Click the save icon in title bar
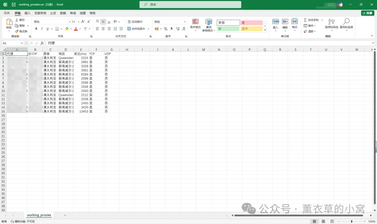The image size is (377, 224). click(14, 5)
